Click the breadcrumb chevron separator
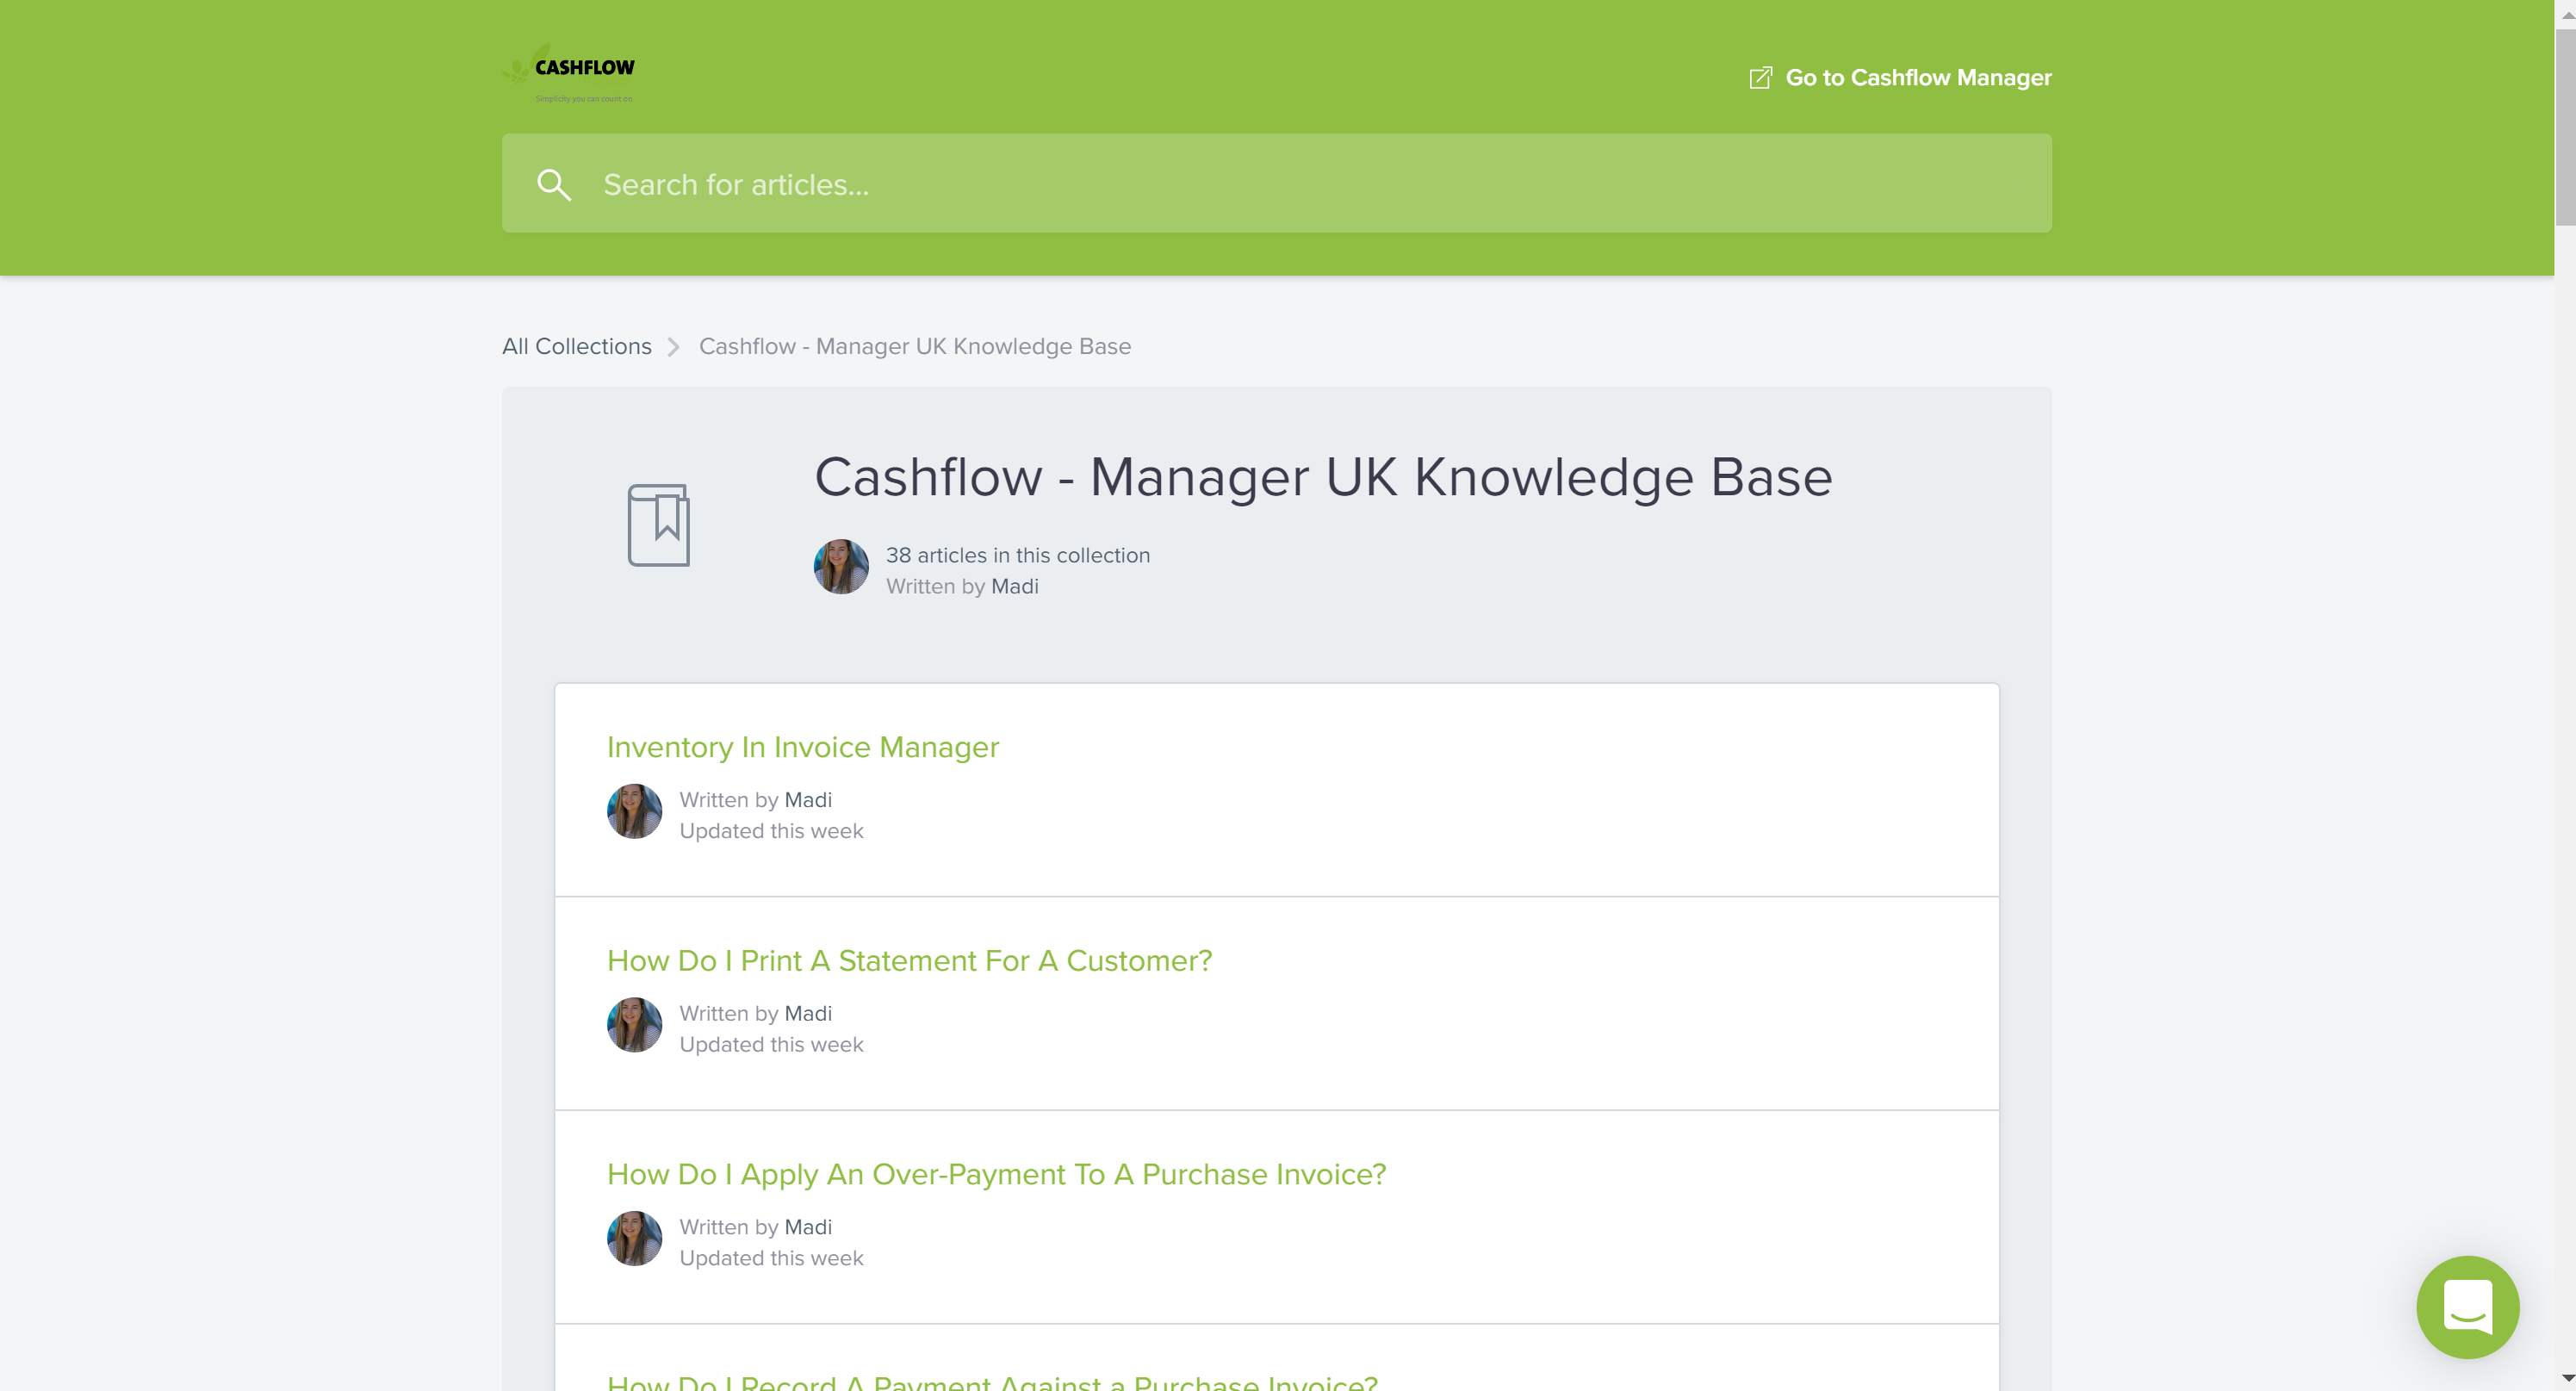The width and height of the screenshot is (2576, 1391). pyautogui.click(x=674, y=347)
